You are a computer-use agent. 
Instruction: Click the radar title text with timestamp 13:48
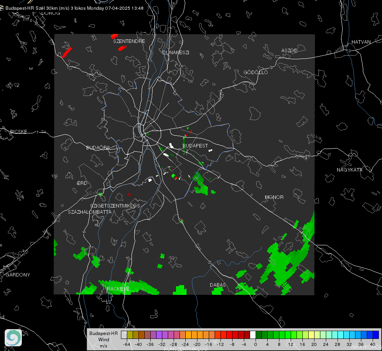pyautogui.click(x=74, y=8)
